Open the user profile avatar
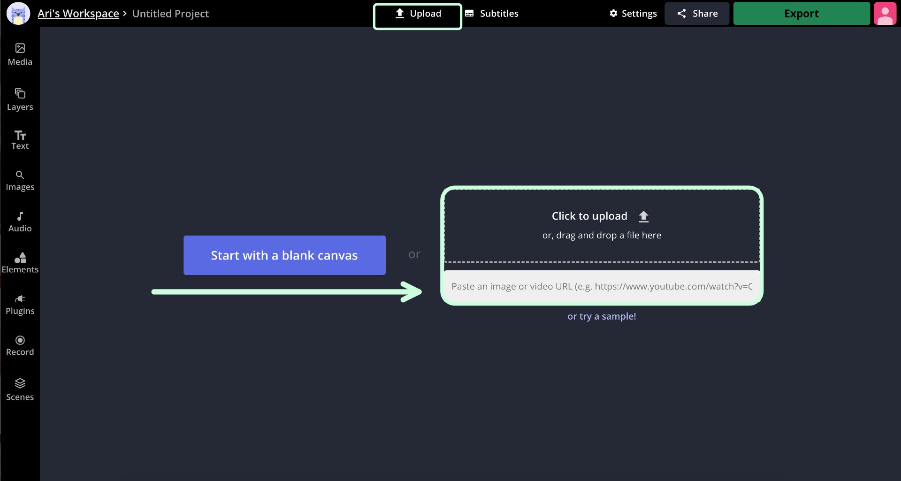Viewport: 901px width, 481px height. tap(885, 14)
